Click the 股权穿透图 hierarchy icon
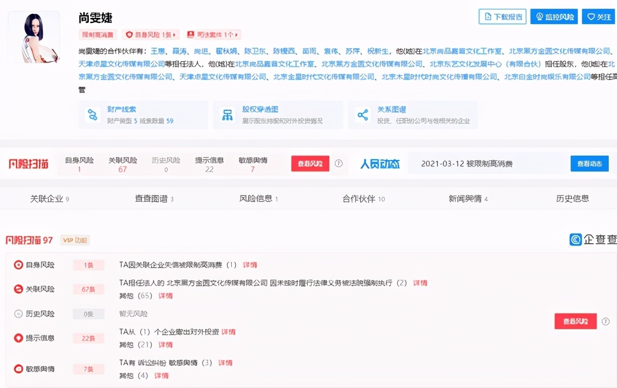Image resolution: width=617 pixels, height=388 pixels. [x=227, y=115]
